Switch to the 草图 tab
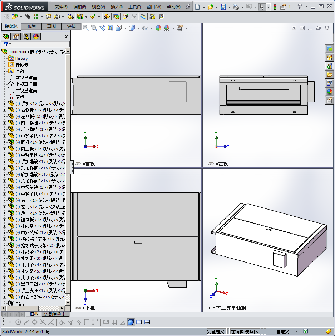335x336 pixels. 51,26
